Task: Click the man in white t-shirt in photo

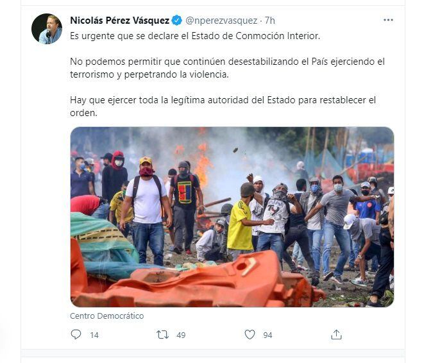Action: click(x=146, y=211)
